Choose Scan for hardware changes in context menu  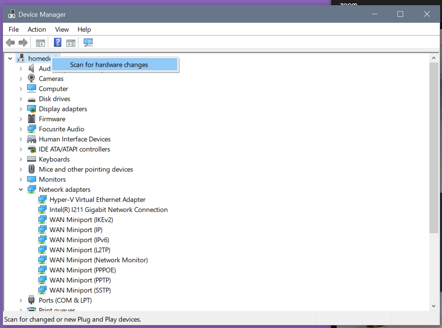pyautogui.click(x=109, y=65)
